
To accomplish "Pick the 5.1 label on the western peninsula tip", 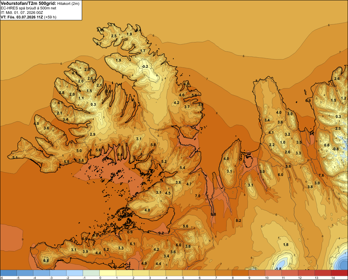I will tap(15, 158).
